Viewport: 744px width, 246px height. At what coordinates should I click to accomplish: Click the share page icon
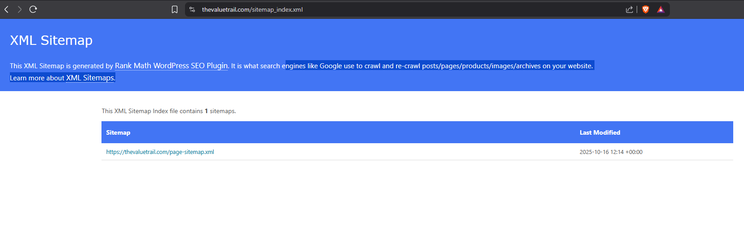click(629, 9)
